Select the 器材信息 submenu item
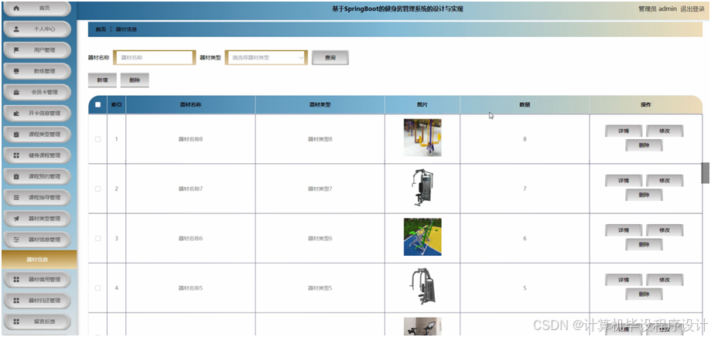The height and width of the screenshot is (337, 711). pyautogui.click(x=39, y=260)
